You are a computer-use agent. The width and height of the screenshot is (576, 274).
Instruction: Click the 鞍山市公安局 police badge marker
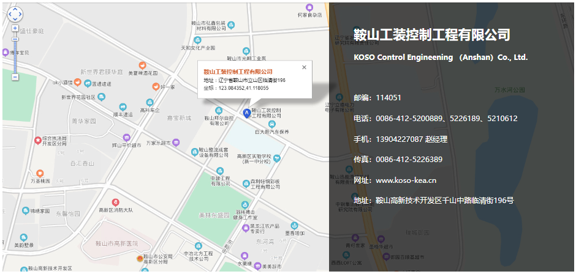coord(139,259)
